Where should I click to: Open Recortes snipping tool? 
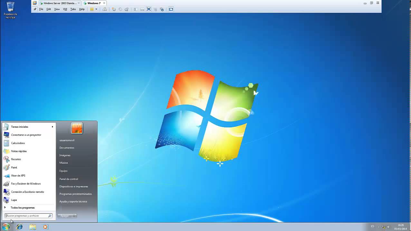tap(29, 159)
